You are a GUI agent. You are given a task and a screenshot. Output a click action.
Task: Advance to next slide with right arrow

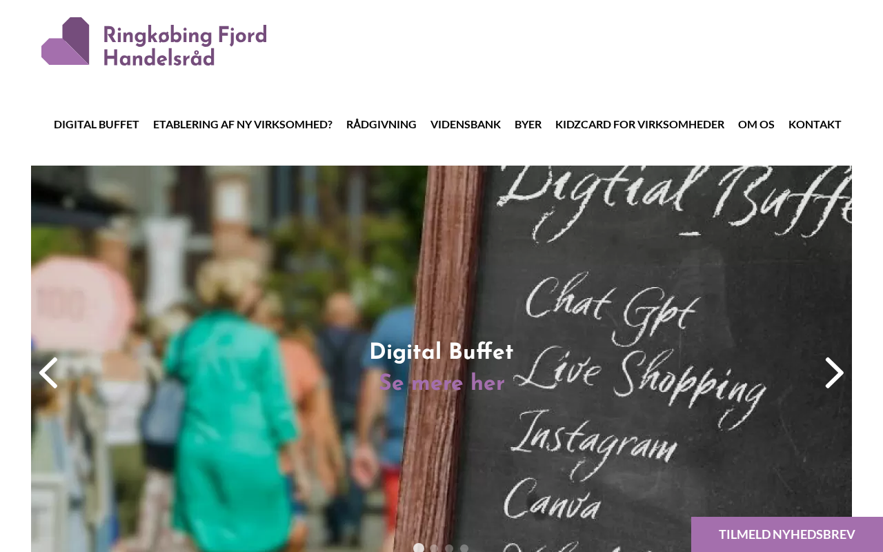pos(835,373)
